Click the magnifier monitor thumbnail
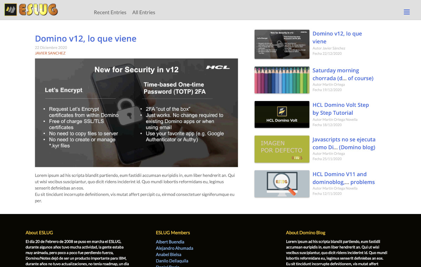This screenshot has height=267, width=421. pos(282,184)
